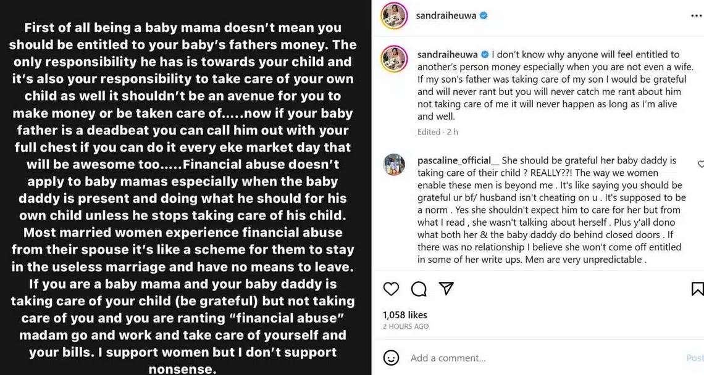Visit the pascaline_official__ profile link
Image resolution: width=704 pixels, height=375 pixels.
(x=454, y=160)
